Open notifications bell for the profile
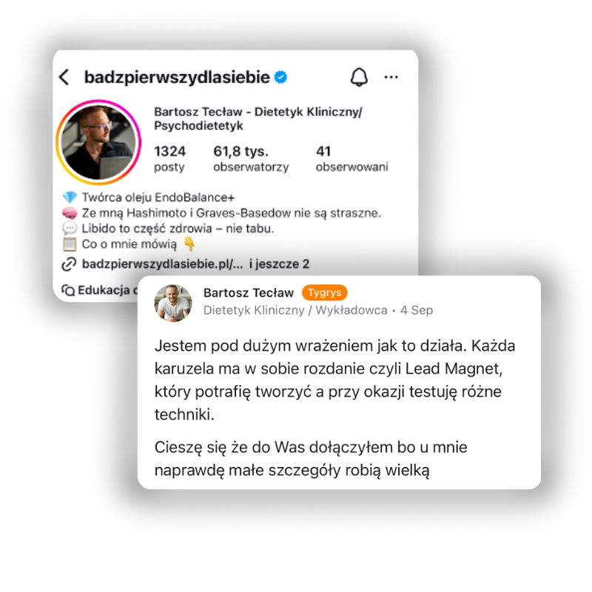 click(x=359, y=78)
